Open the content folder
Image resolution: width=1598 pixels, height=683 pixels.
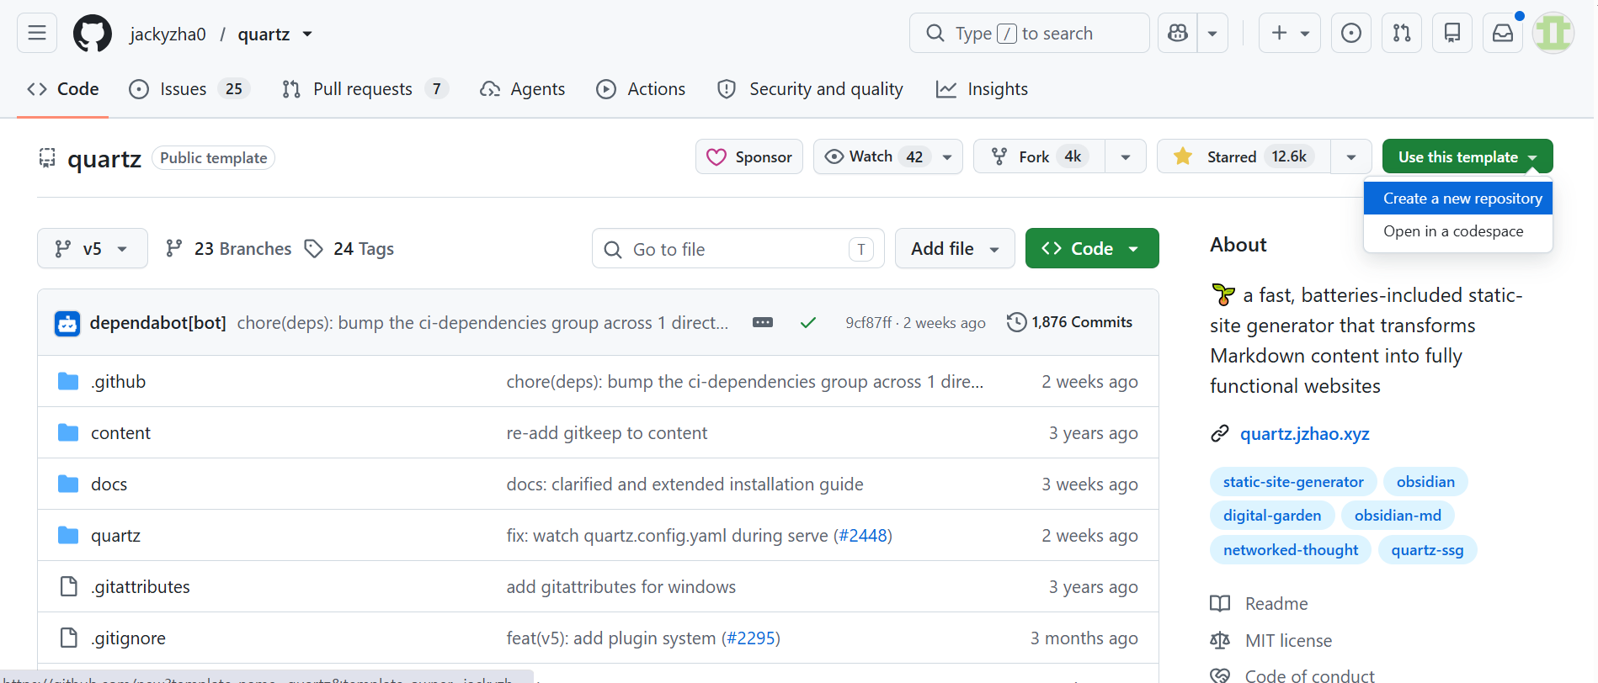(121, 433)
